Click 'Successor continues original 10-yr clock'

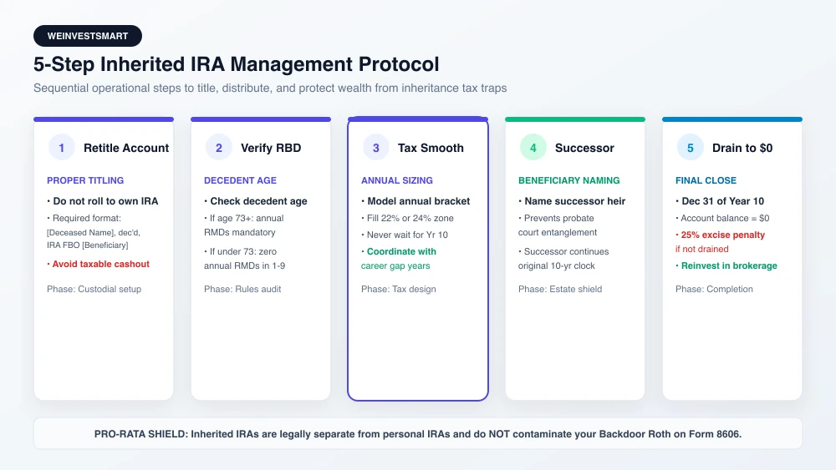click(563, 259)
